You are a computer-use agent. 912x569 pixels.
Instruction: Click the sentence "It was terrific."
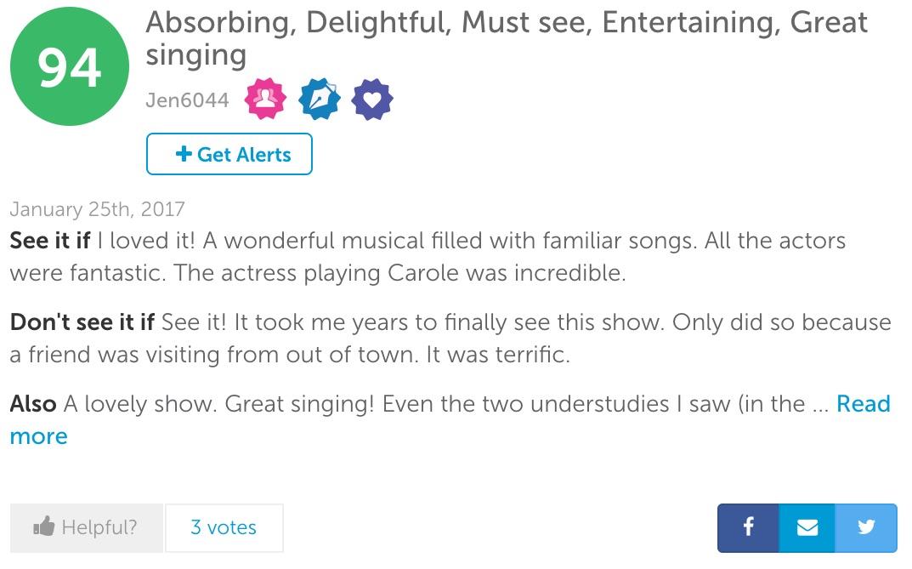(497, 355)
